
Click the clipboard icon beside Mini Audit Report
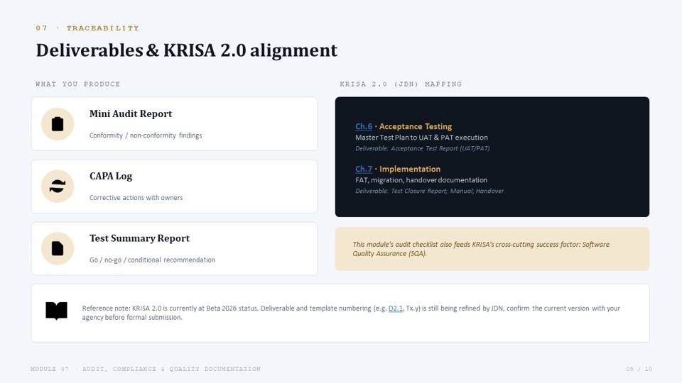[x=58, y=123]
